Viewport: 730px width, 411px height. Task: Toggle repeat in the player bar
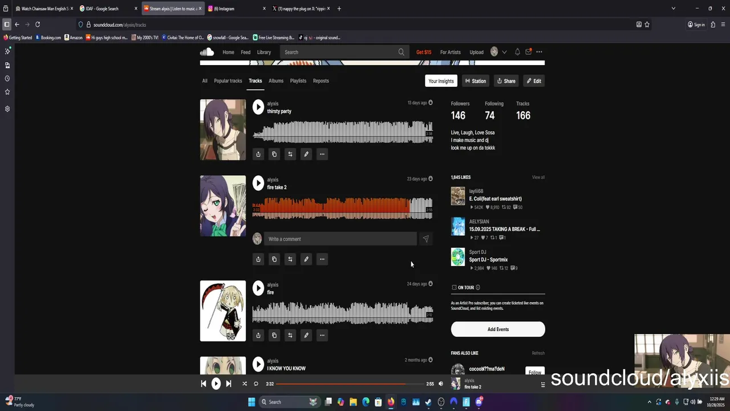coord(256,384)
